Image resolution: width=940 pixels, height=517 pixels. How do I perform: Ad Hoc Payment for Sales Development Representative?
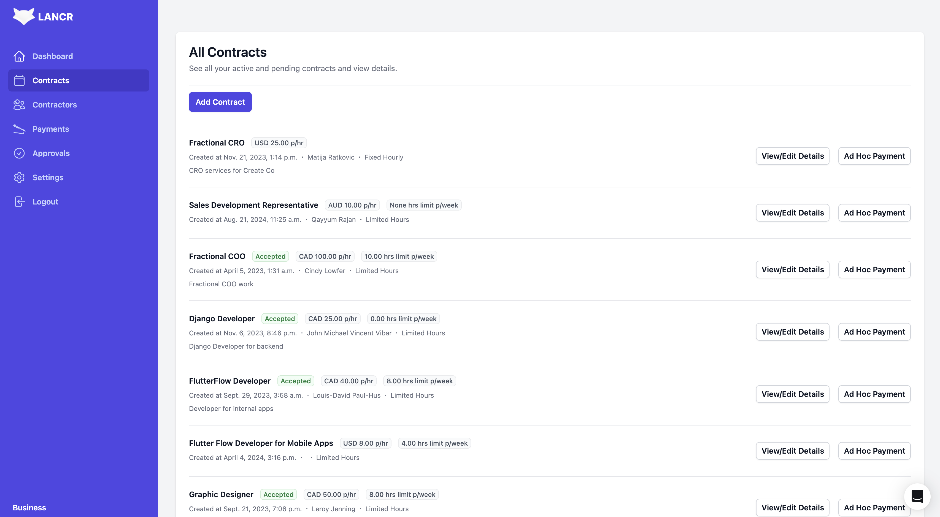(874, 212)
